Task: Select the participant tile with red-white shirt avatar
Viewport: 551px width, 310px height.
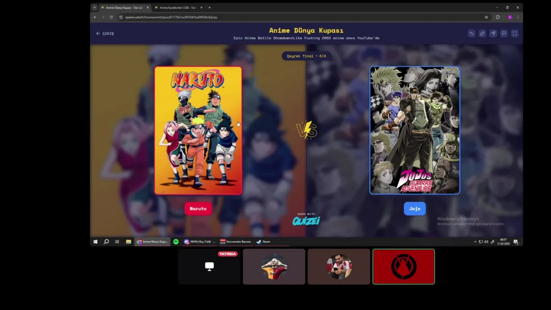Action: click(x=339, y=267)
